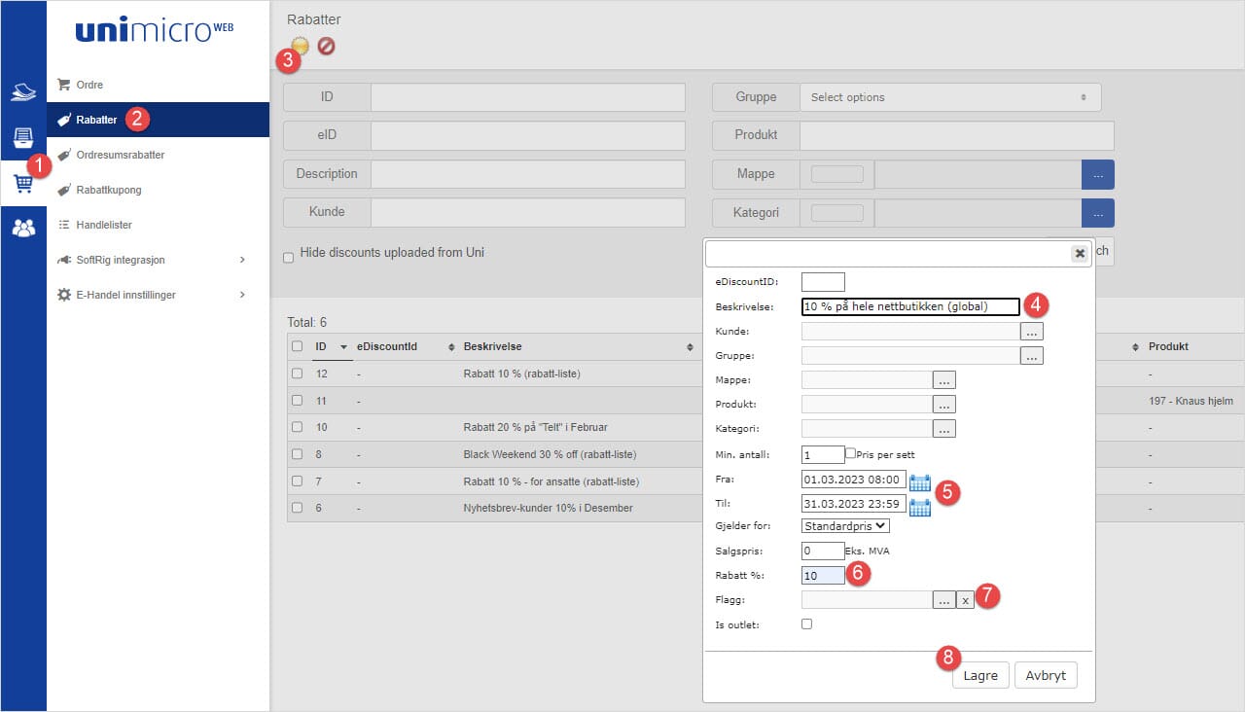Open the calendar picker for Fra date
This screenshot has height=712, width=1245.
(919, 481)
